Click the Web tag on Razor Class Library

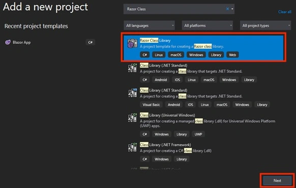pyautogui.click(x=232, y=55)
